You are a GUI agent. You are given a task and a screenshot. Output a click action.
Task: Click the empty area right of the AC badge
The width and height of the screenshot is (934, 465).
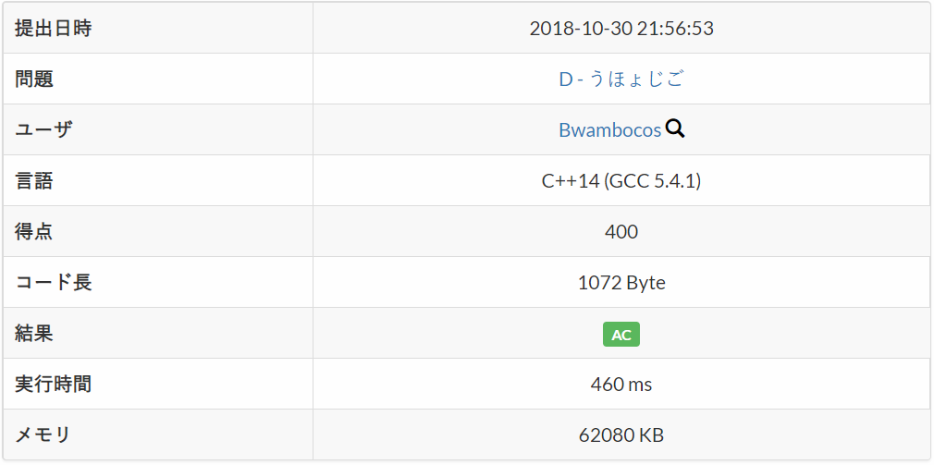point(786,334)
